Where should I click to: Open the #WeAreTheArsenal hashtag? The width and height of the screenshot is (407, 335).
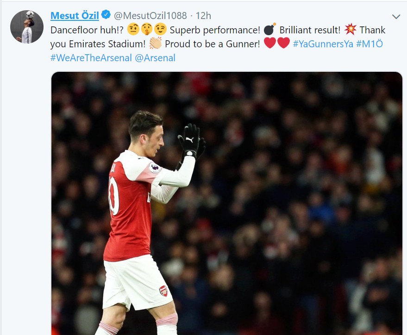click(x=91, y=58)
